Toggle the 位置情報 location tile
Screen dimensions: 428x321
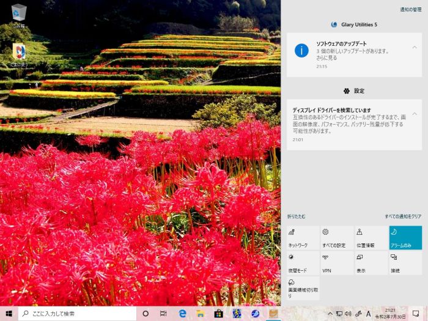(371, 238)
